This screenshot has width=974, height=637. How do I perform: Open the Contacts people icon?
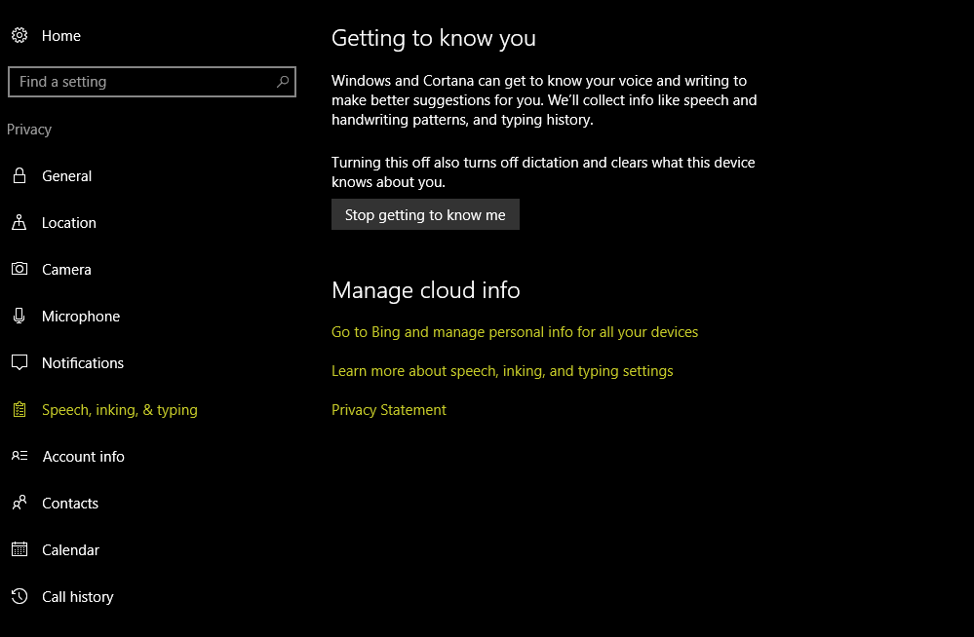(x=19, y=503)
